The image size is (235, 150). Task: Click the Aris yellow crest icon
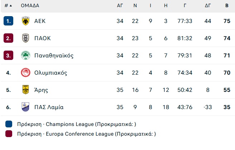(25, 90)
